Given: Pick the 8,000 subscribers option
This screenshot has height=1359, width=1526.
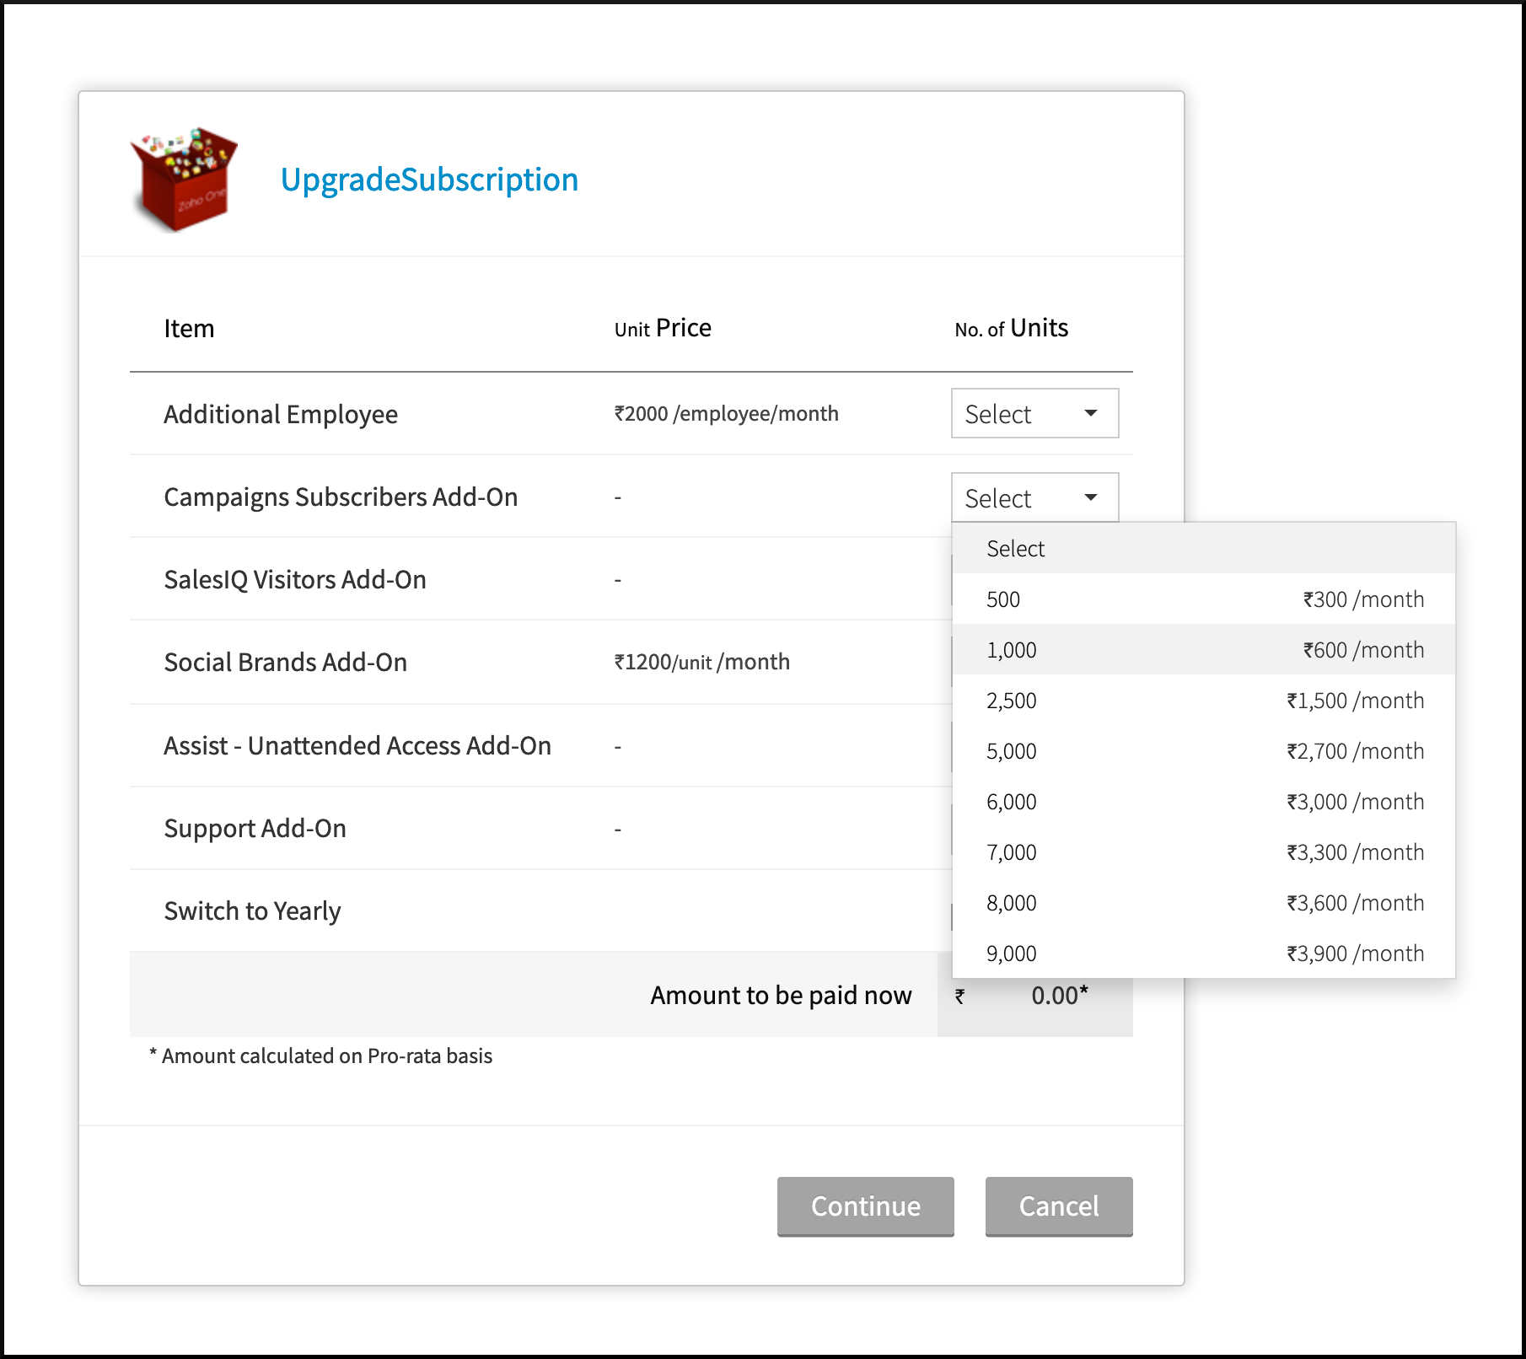Looking at the screenshot, I should coord(1203,902).
